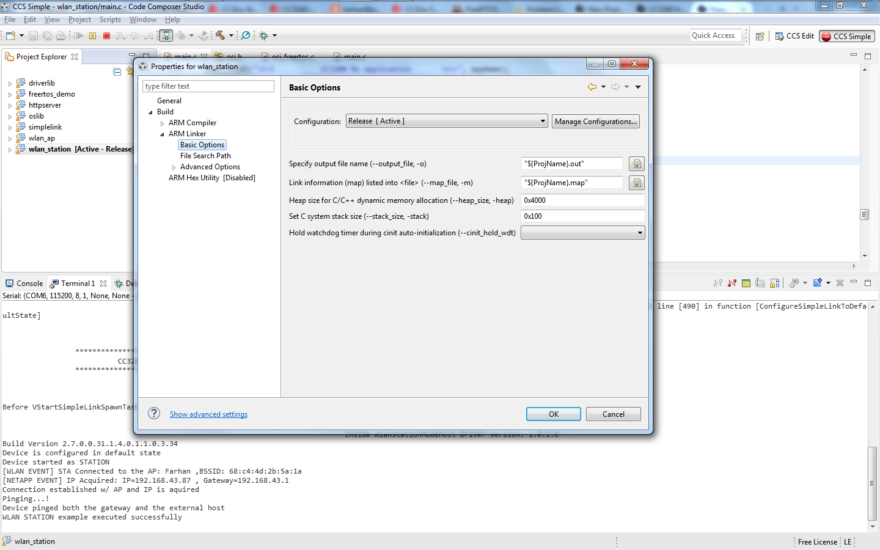Viewport: 880px width, 550px height.
Task: Click the OK button
Action: coord(554,414)
